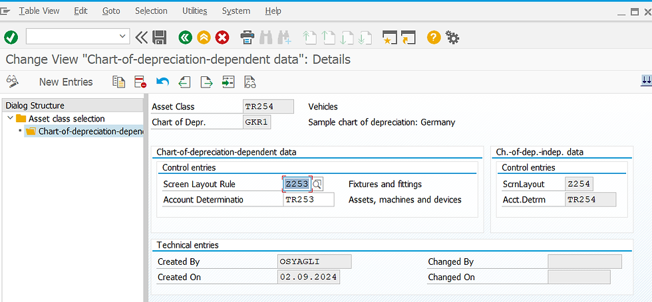This screenshot has height=302, width=652.
Task: Open the System menu
Action: 236,11
